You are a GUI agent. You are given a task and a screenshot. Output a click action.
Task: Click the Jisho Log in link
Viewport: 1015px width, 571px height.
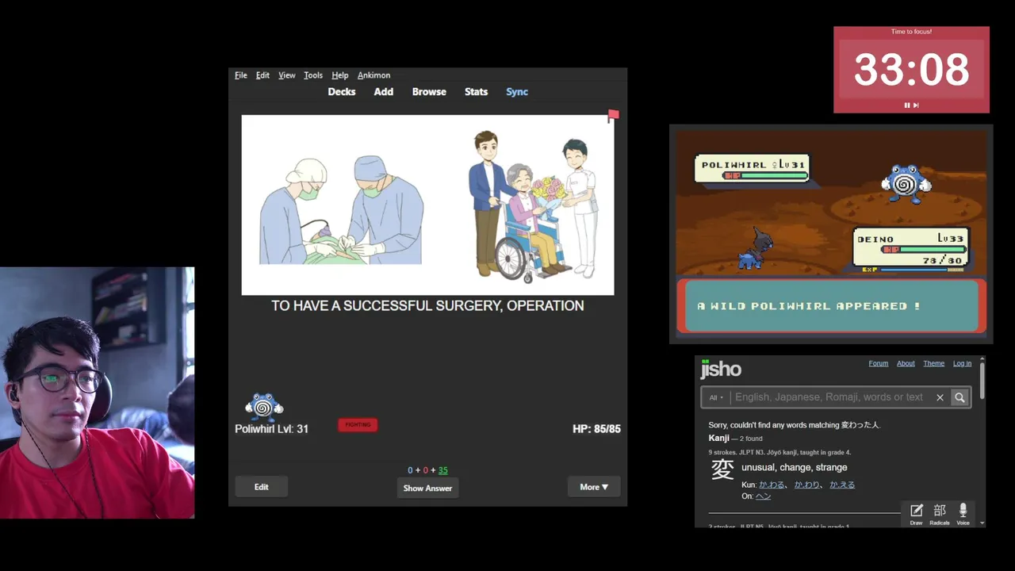(962, 363)
